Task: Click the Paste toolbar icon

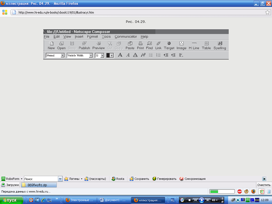Action: [x=130, y=43]
